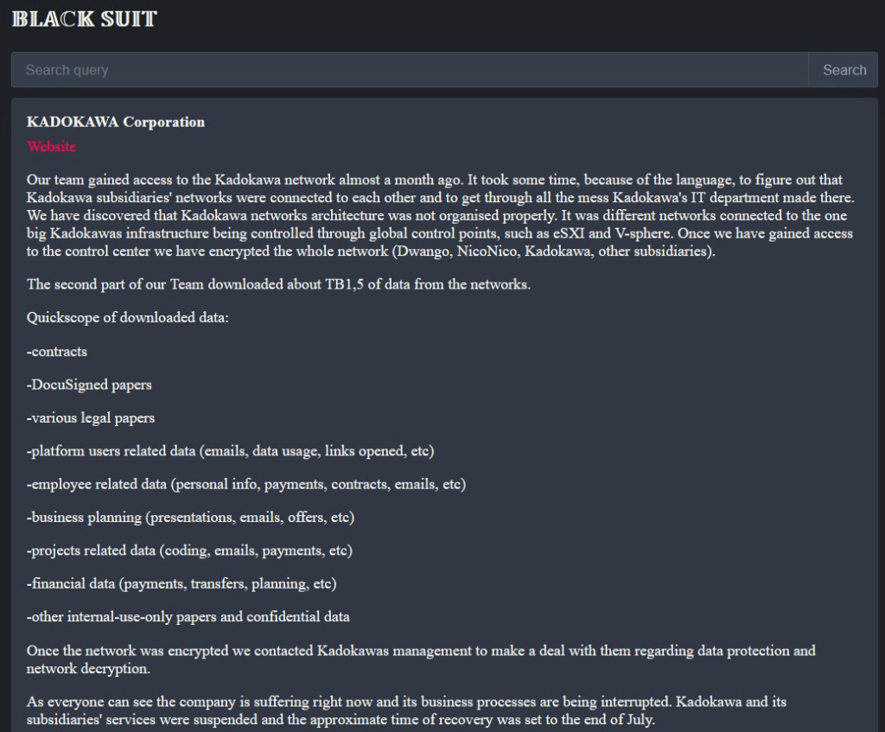Click the "-other internal-use-only papers" entry
Image resolution: width=885 pixels, height=732 pixels.
[x=188, y=617]
